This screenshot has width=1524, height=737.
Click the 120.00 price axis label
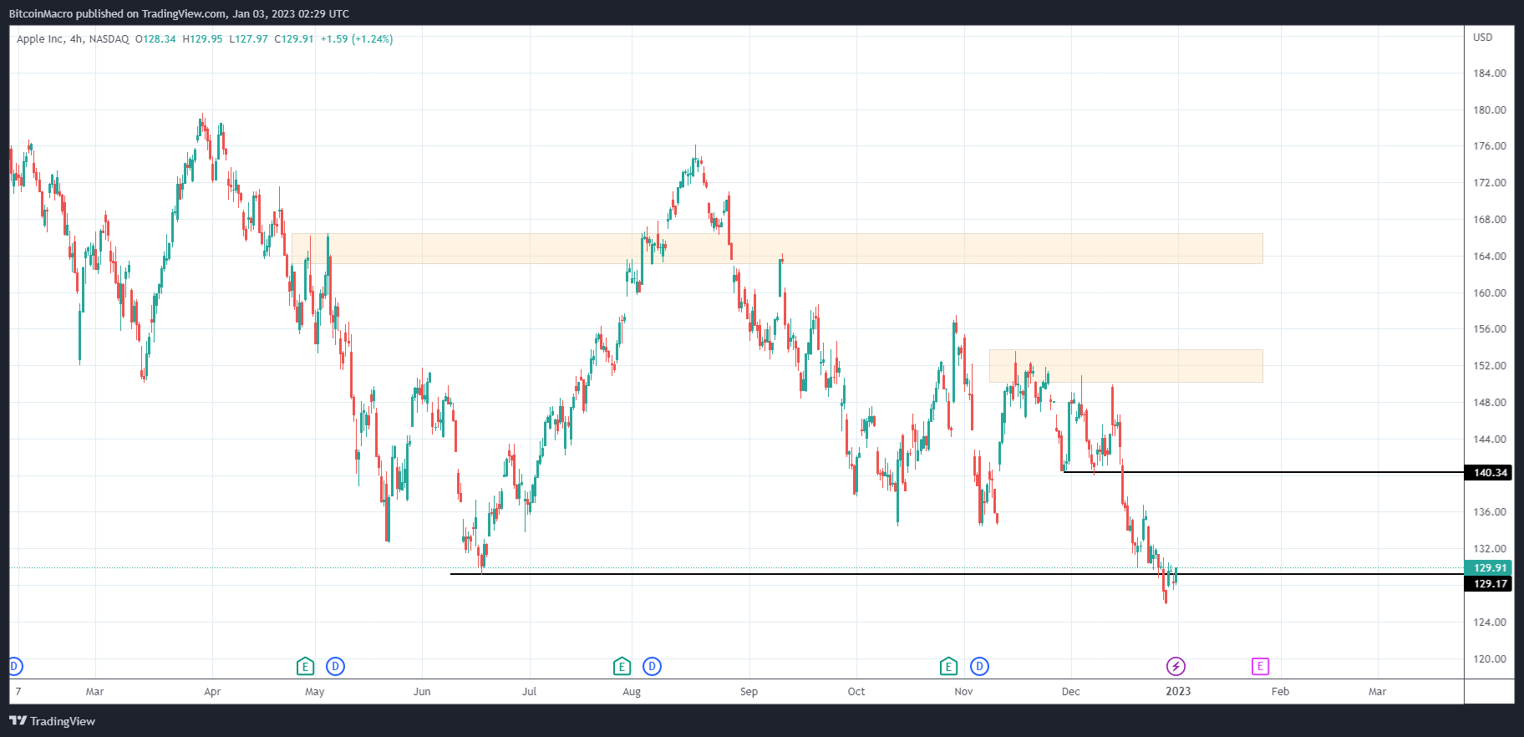1489,659
